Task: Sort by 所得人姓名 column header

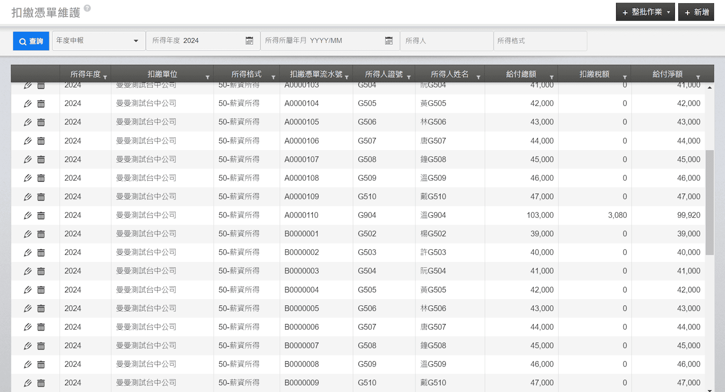Action: [x=449, y=74]
